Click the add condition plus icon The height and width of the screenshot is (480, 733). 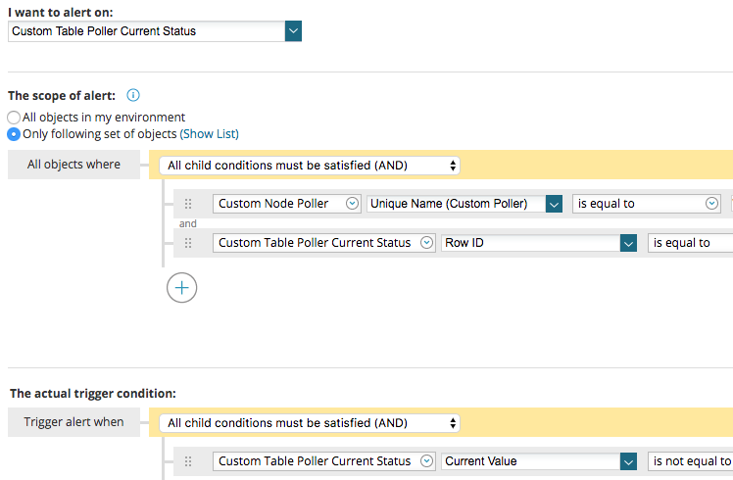click(182, 287)
